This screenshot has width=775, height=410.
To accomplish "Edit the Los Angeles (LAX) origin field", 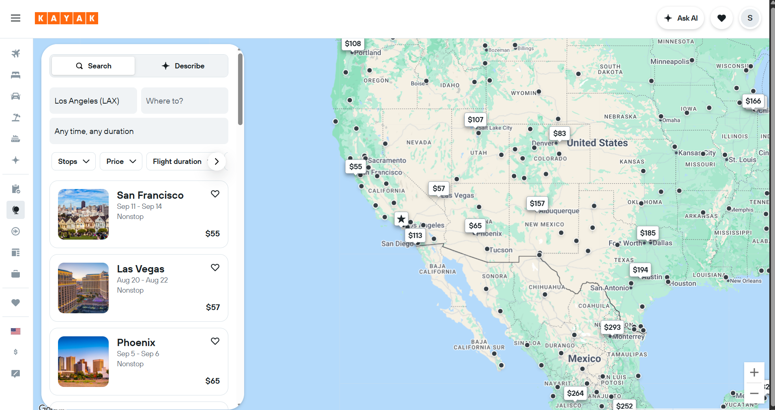I will [93, 101].
